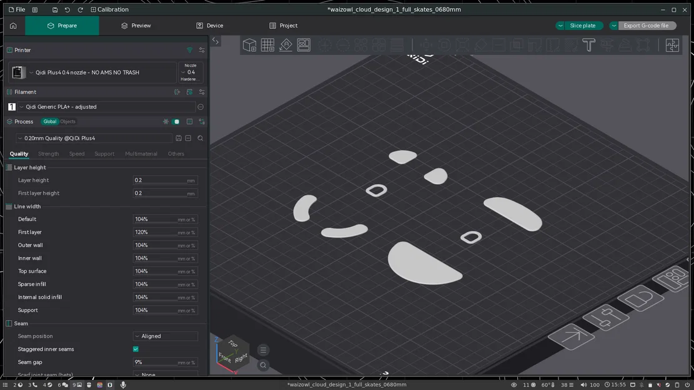Open the process settings list icon
Image resolution: width=694 pixels, height=390 pixels.
point(189,122)
